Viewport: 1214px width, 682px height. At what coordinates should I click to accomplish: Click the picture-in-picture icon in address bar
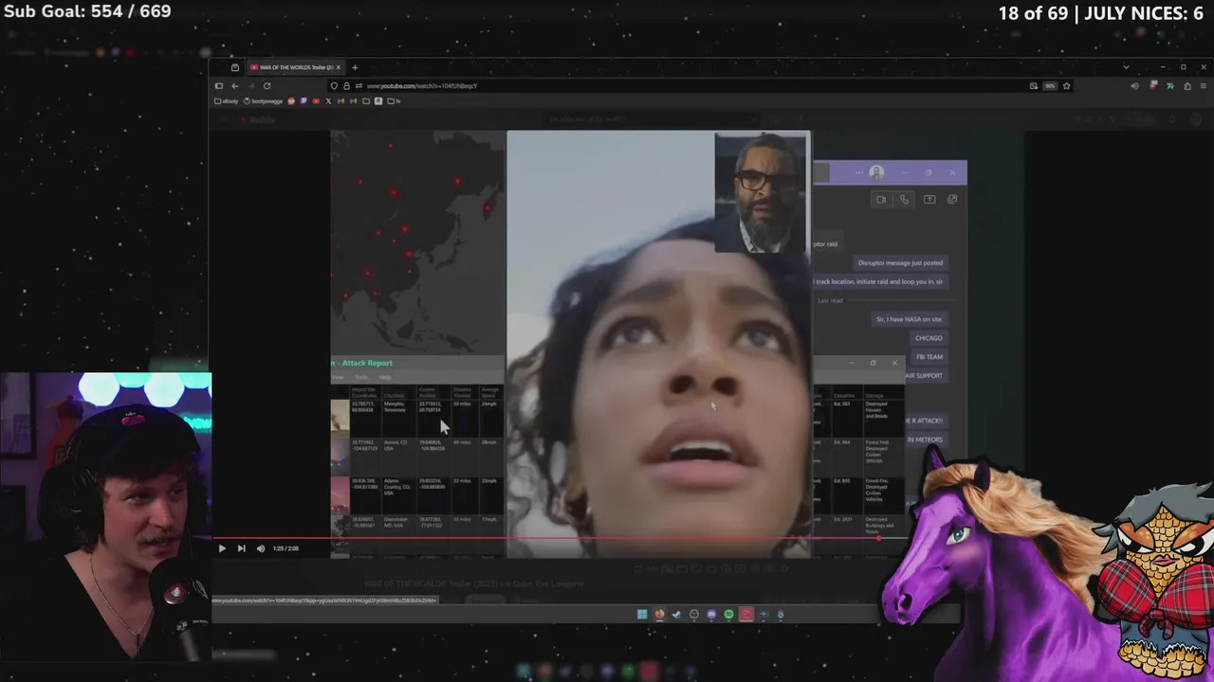tap(1034, 86)
